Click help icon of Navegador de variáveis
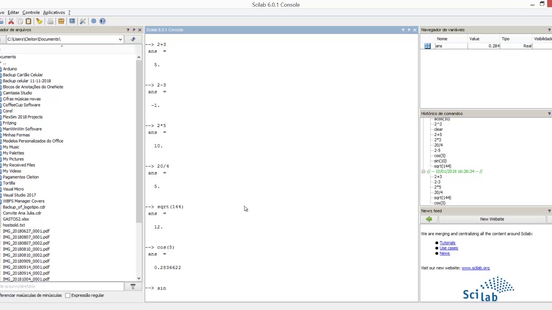The image size is (552, 310). pos(549,30)
